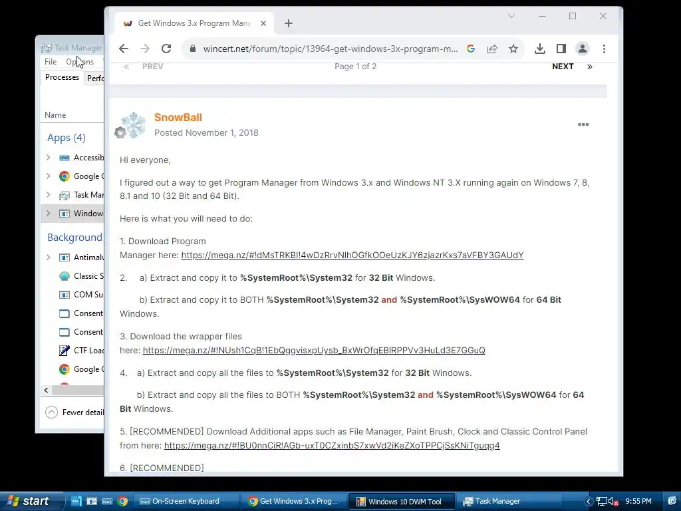Expand Google Chrome app row
This screenshot has height=511, width=681.
point(48,176)
